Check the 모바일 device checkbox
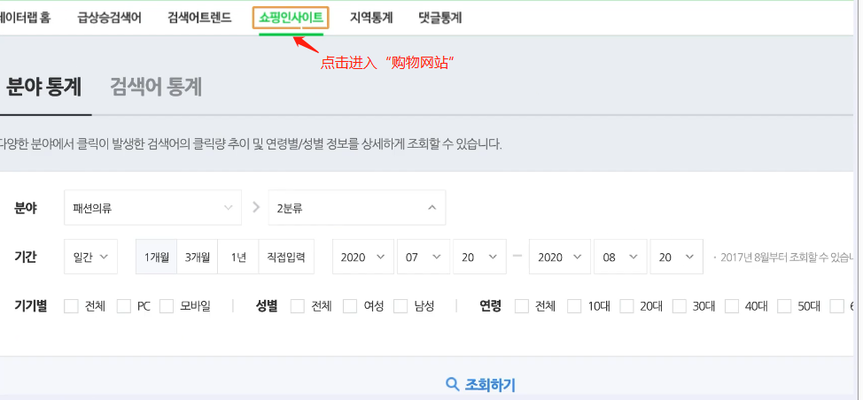This screenshot has width=863, height=400. click(x=167, y=306)
